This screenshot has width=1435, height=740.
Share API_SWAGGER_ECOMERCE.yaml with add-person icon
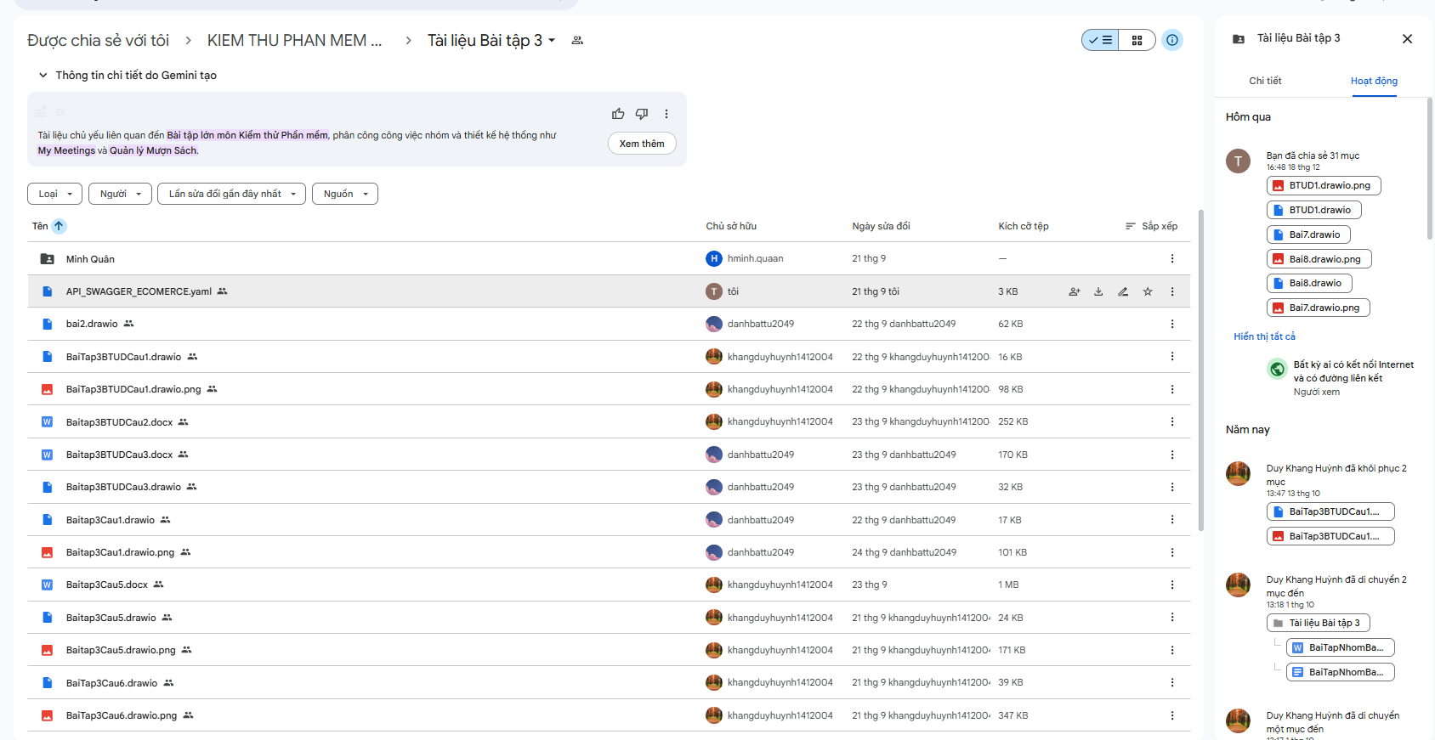(1075, 291)
